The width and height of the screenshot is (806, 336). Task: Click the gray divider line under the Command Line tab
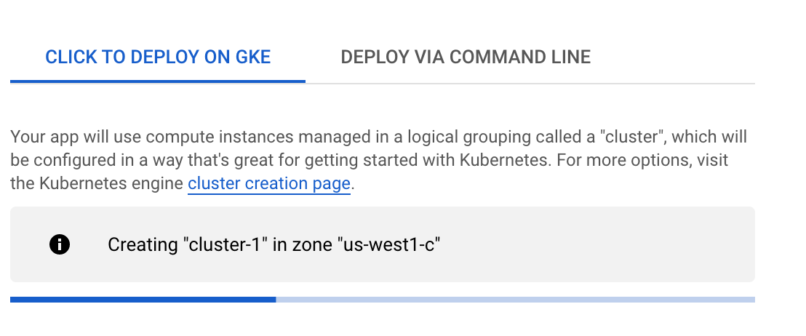(x=530, y=83)
